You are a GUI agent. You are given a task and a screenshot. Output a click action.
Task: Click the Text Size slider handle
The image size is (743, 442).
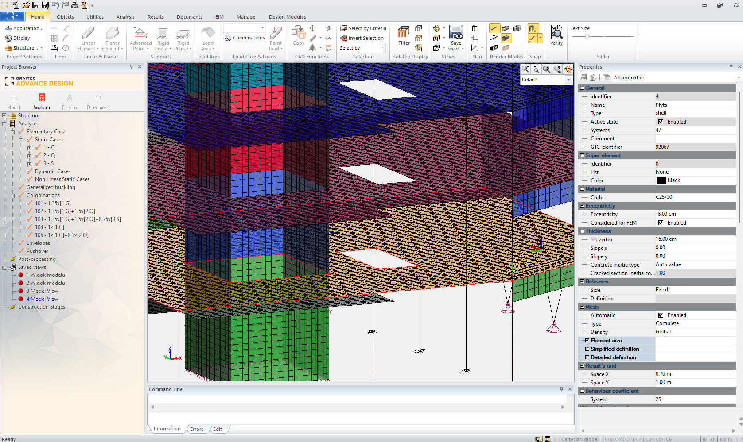coord(587,37)
